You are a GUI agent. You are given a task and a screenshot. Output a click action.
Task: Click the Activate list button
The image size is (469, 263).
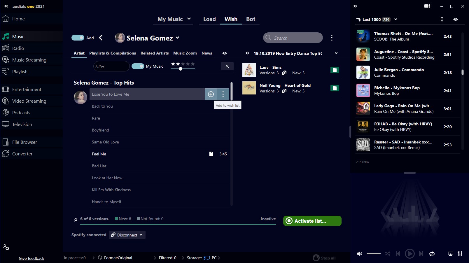coord(311,221)
